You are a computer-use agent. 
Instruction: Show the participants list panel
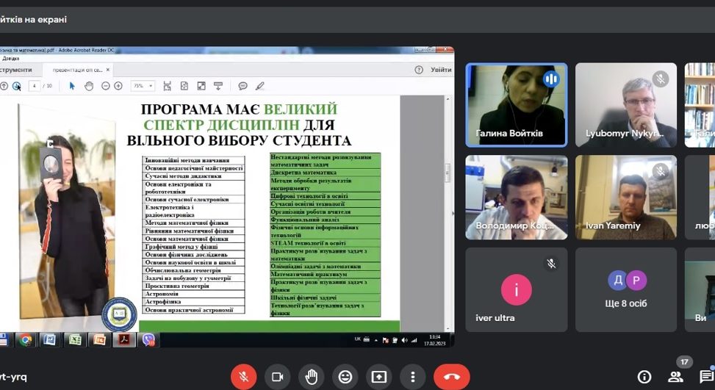coord(675,377)
